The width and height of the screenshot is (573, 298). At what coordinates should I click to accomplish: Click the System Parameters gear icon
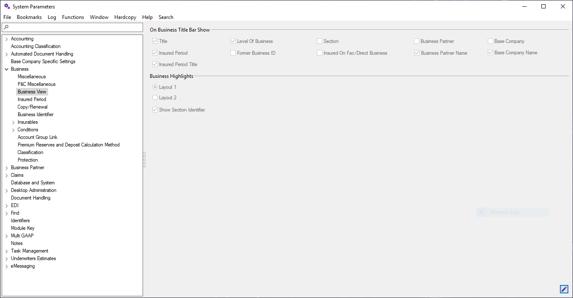coord(7,6)
